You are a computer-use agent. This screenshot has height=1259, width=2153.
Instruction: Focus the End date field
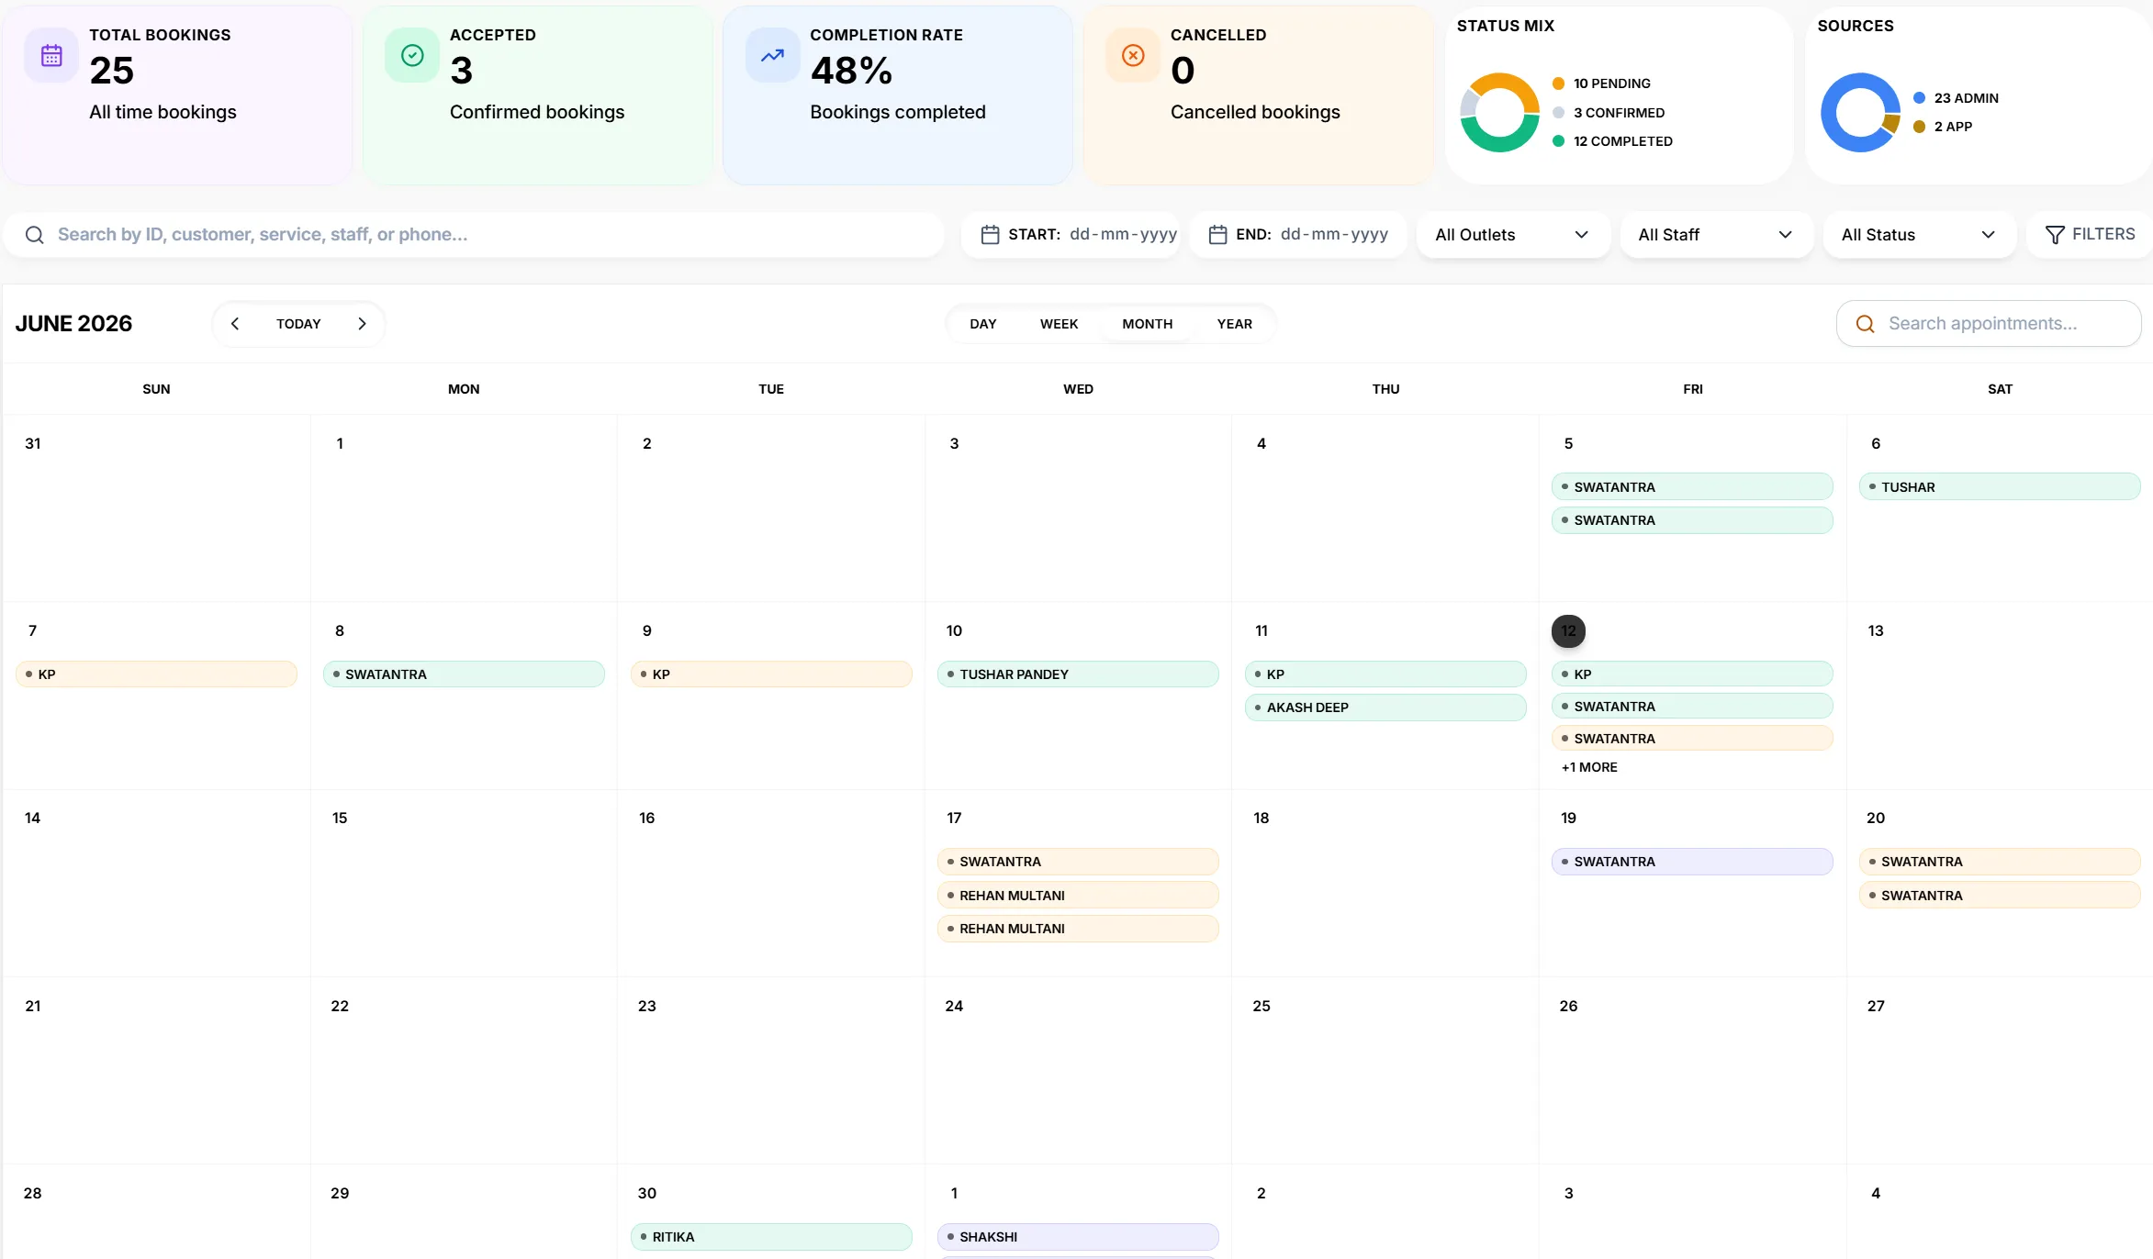point(1298,235)
